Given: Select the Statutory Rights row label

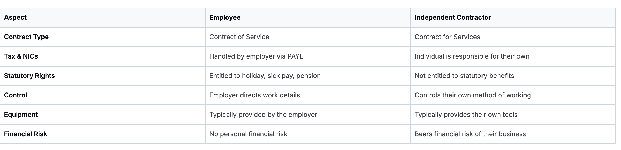Looking at the screenshot, I should [x=29, y=76].
